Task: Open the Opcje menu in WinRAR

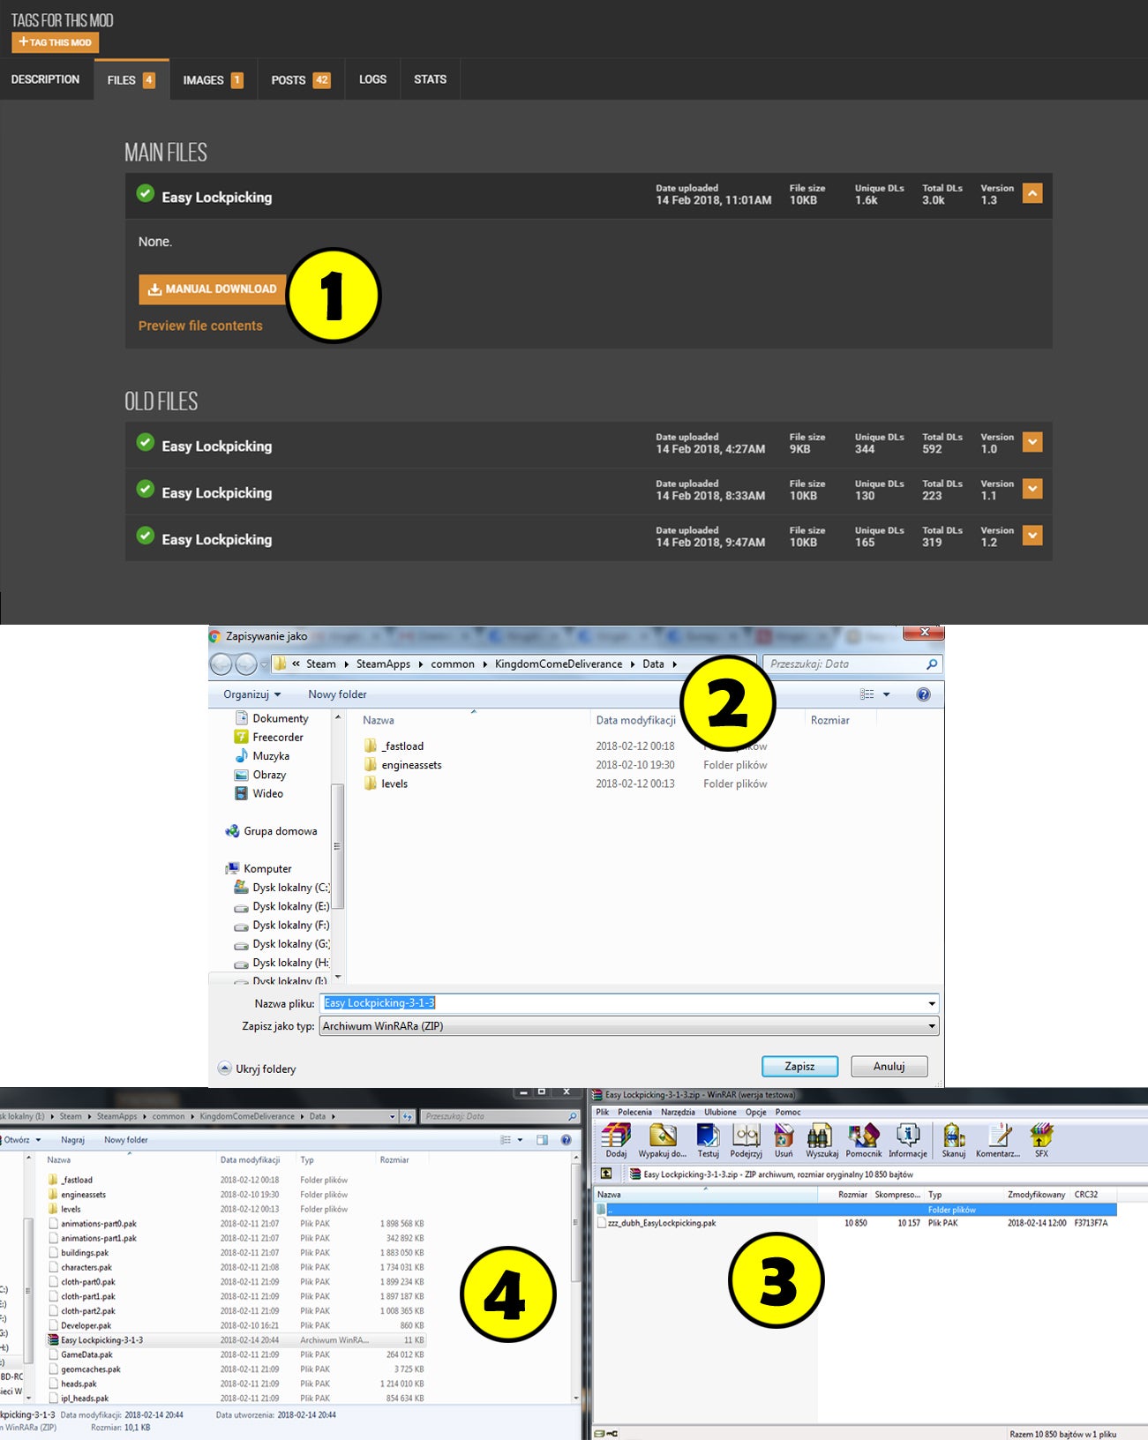Action: 755,1112
